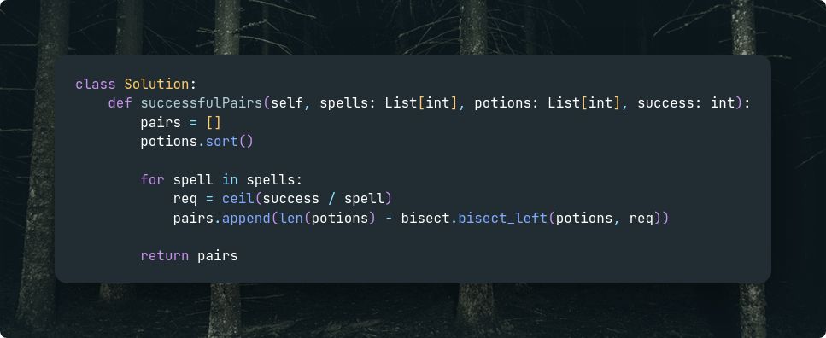Click the potions.sort() call

point(197,143)
